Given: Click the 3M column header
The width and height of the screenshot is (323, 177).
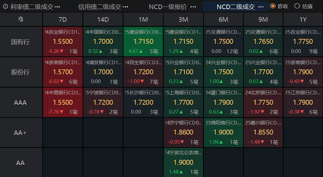Looking at the screenshot, I should 183,19.
